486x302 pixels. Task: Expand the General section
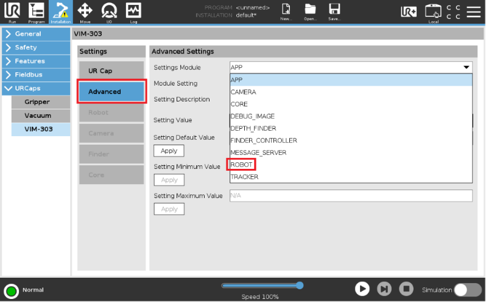tap(36, 34)
